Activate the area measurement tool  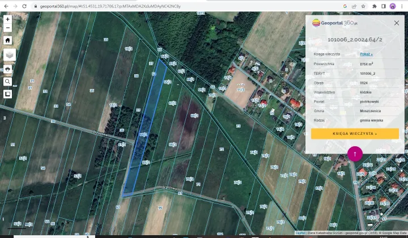(7, 94)
